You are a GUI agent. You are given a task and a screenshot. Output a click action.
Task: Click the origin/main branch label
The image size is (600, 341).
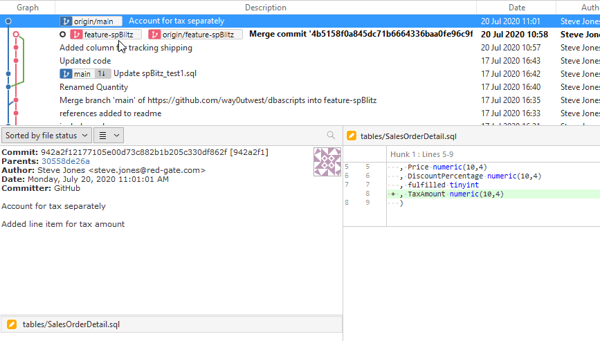pos(91,21)
